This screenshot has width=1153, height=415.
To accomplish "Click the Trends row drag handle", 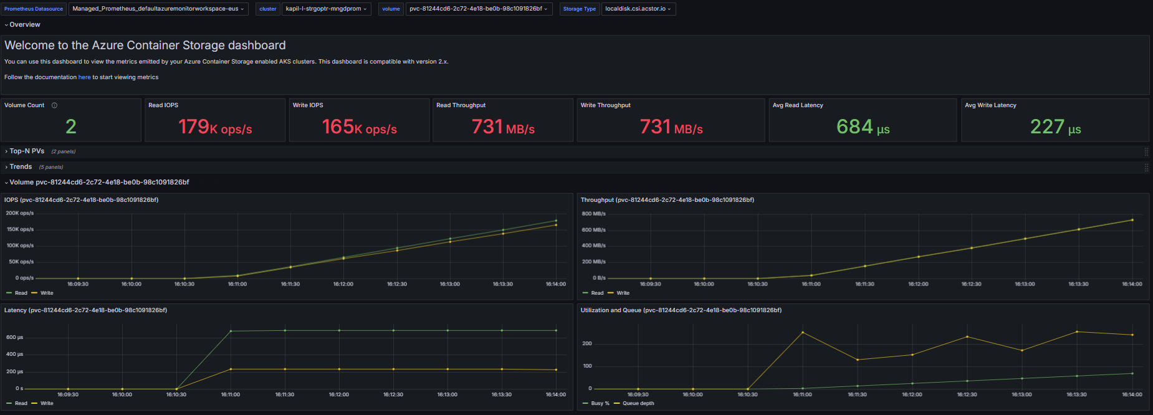I will 1146,167.
